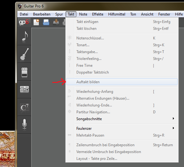Open the note edition panel (eighth note icon)
Viewport: 184px width, 167px height.
point(24,36)
